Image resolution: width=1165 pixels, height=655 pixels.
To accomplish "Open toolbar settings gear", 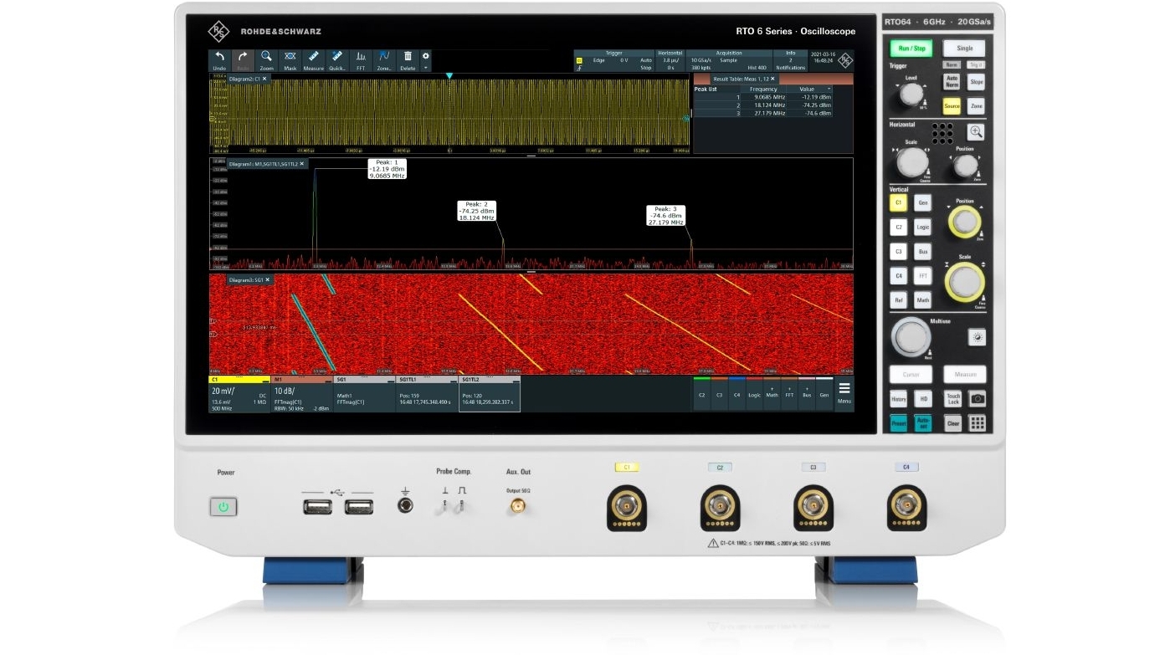I will coord(425,56).
